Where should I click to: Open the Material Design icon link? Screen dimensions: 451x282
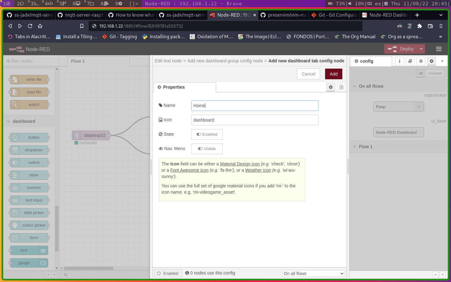tap(240, 164)
